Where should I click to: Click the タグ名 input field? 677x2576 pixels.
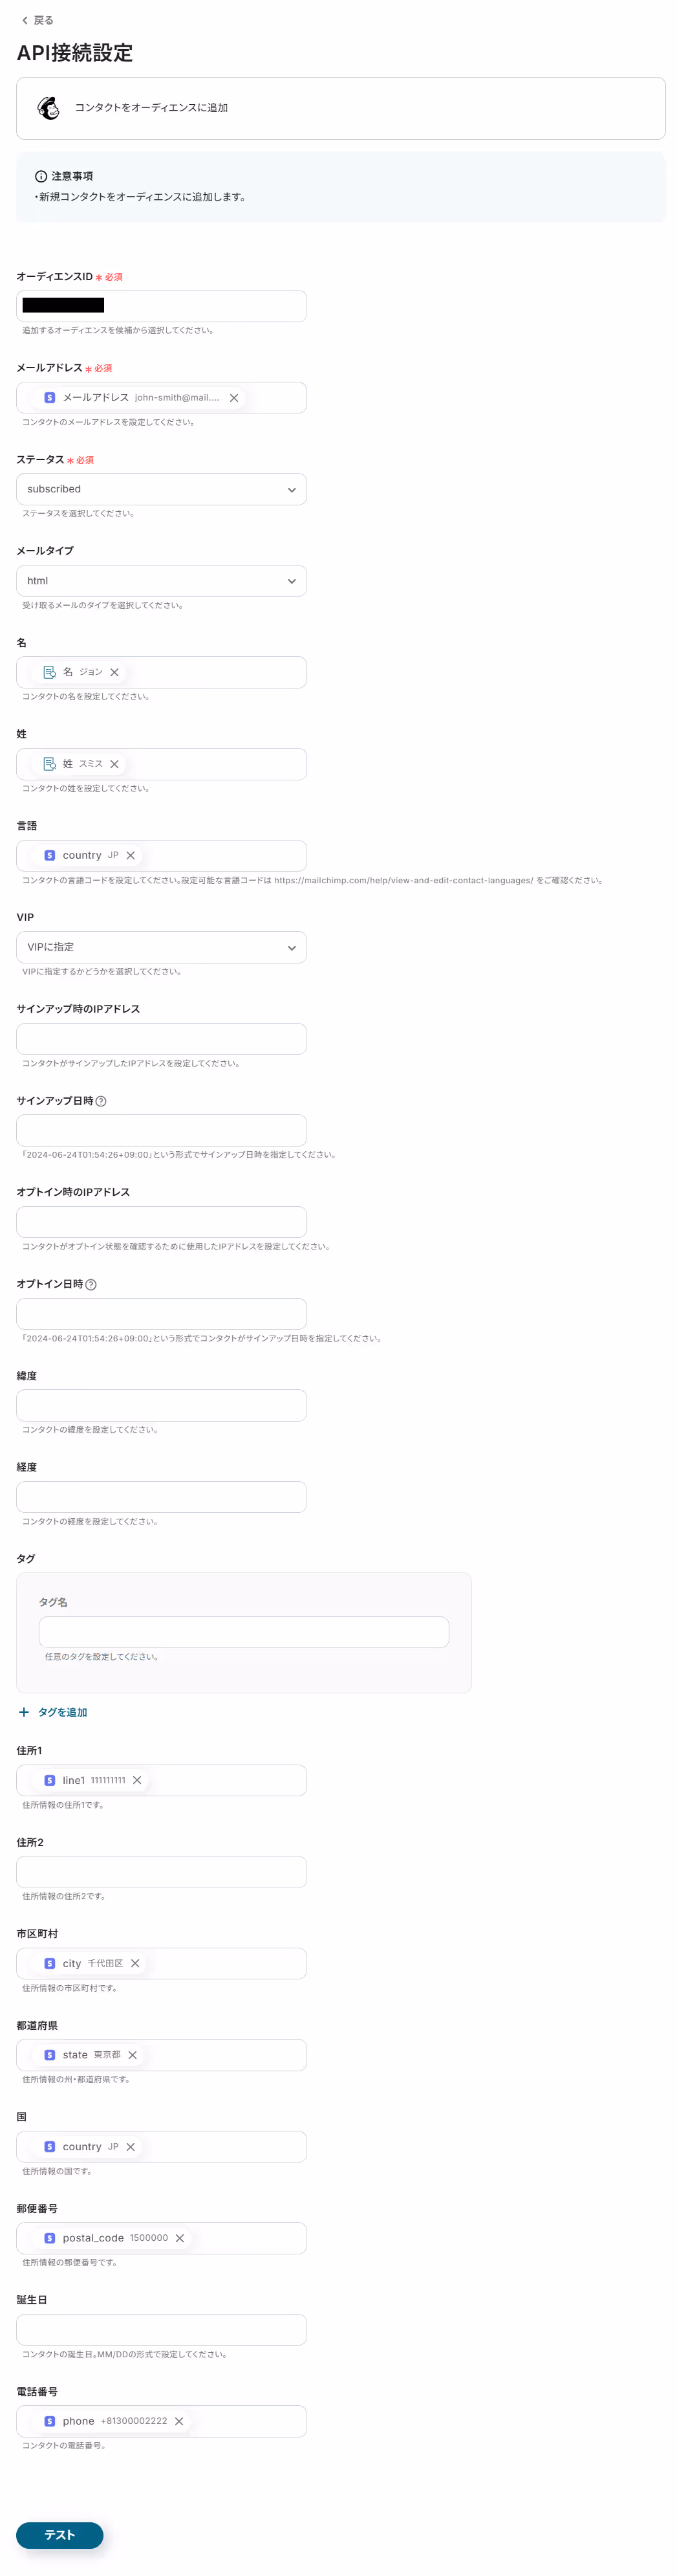244,1633
